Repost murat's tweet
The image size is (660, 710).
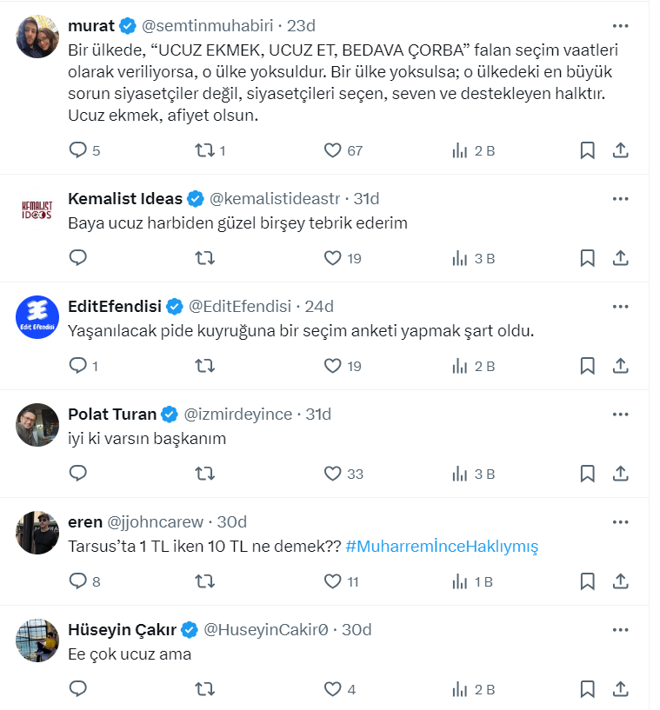pos(204,150)
